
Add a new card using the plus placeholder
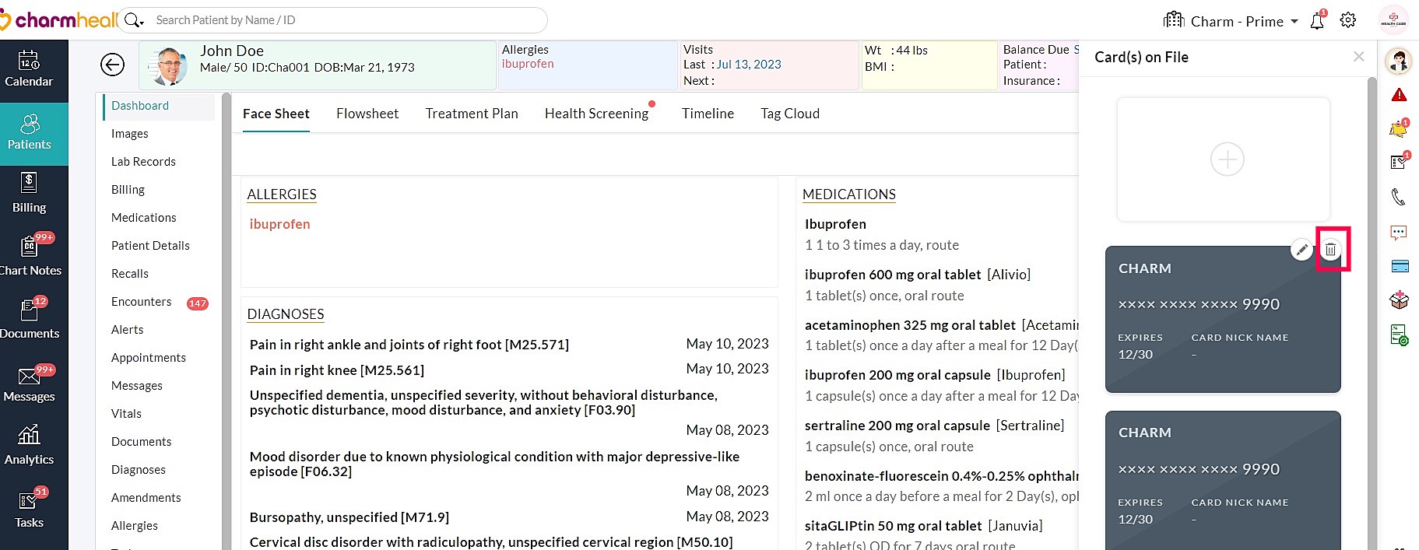click(1227, 159)
